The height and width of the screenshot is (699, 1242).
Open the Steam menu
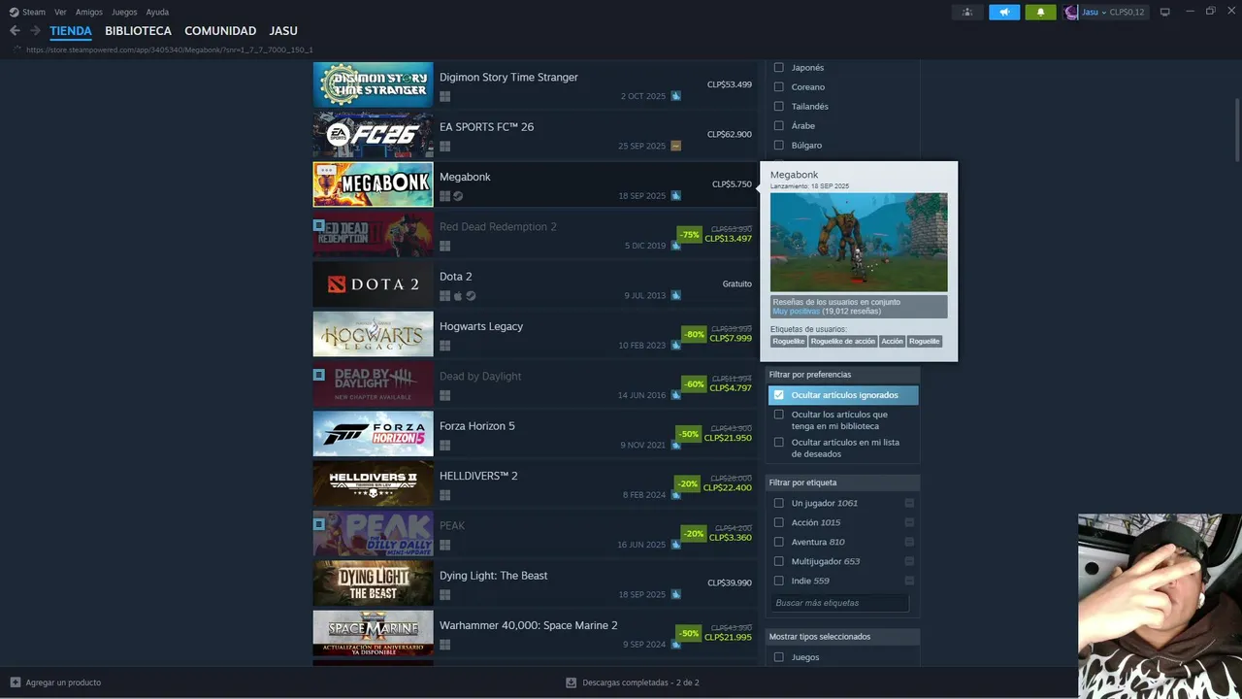pyautogui.click(x=34, y=12)
